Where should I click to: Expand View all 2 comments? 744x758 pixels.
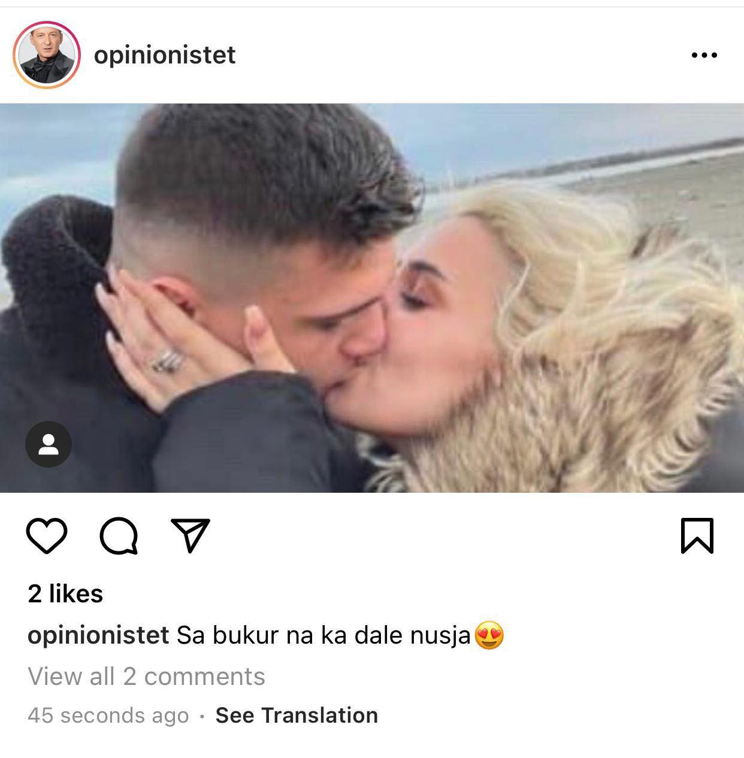[146, 676]
